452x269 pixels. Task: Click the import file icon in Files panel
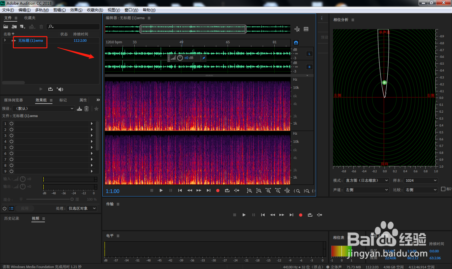click(x=14, y=27)
